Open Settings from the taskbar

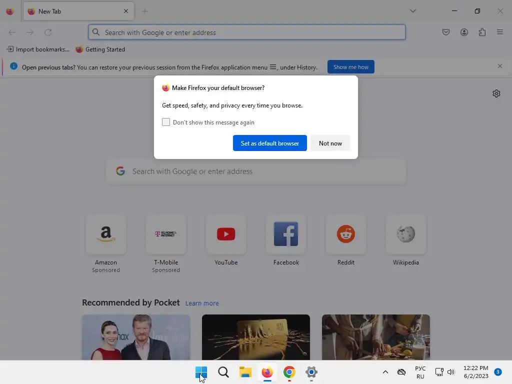coord(311,372)
